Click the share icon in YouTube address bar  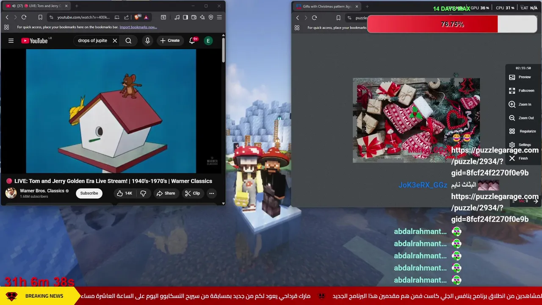[x=126, y=17]
